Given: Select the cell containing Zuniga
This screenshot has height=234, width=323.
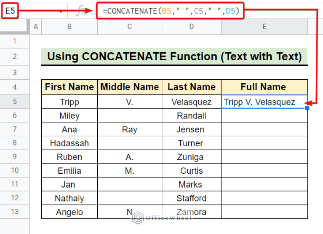Looking at the screenshot, I should [192, 157].
